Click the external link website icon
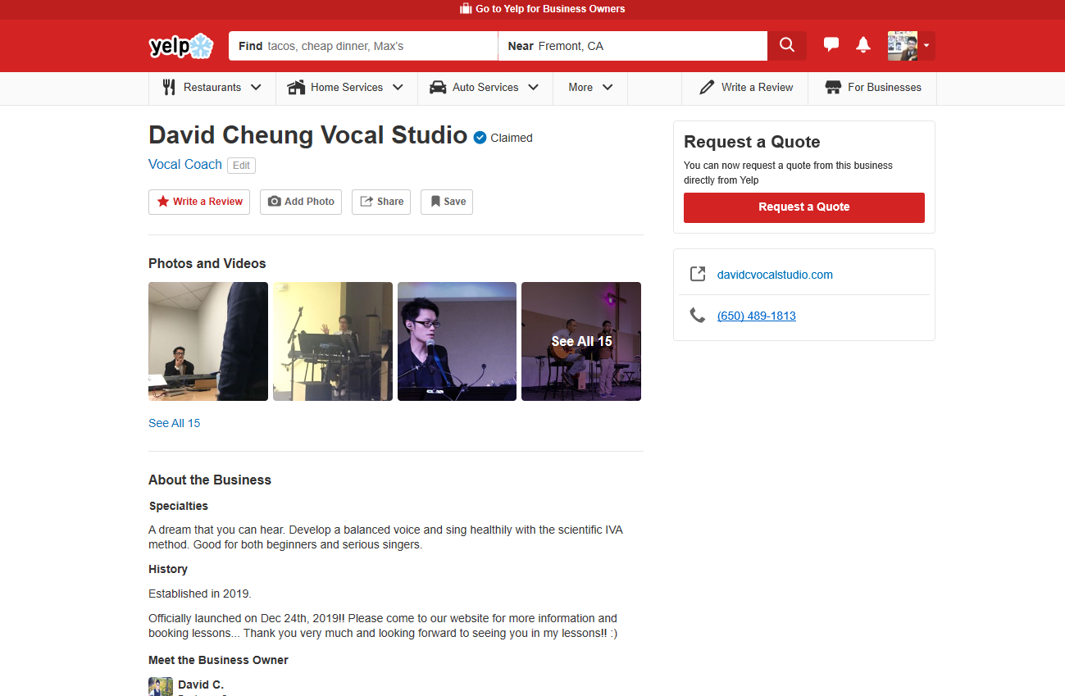 (x=698, y=275)
